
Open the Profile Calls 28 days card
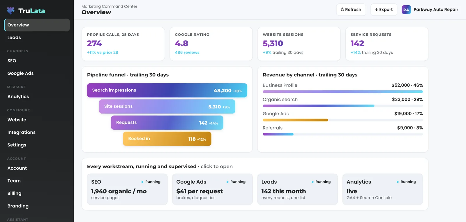click(x=123, y=44)
